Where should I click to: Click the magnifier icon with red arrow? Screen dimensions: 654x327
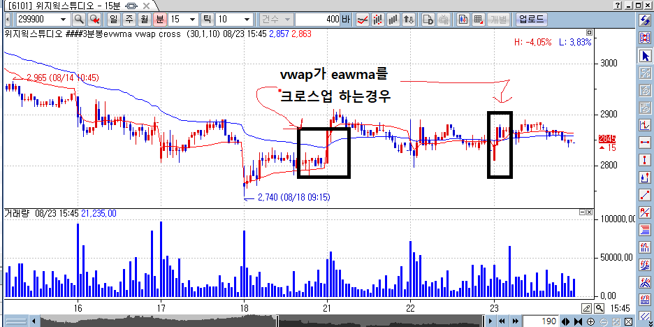tap(95, 20)
